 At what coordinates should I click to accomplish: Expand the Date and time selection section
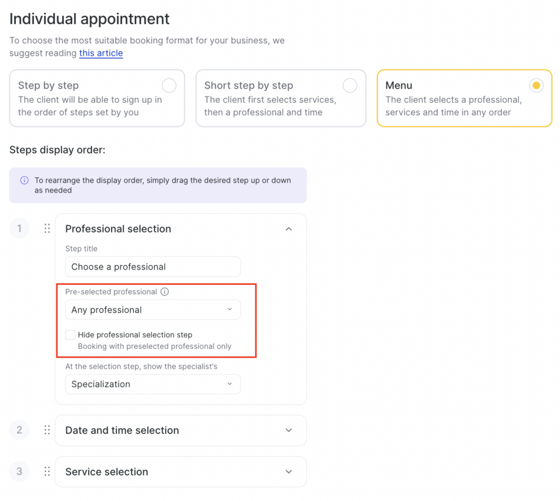pos(289,430)
